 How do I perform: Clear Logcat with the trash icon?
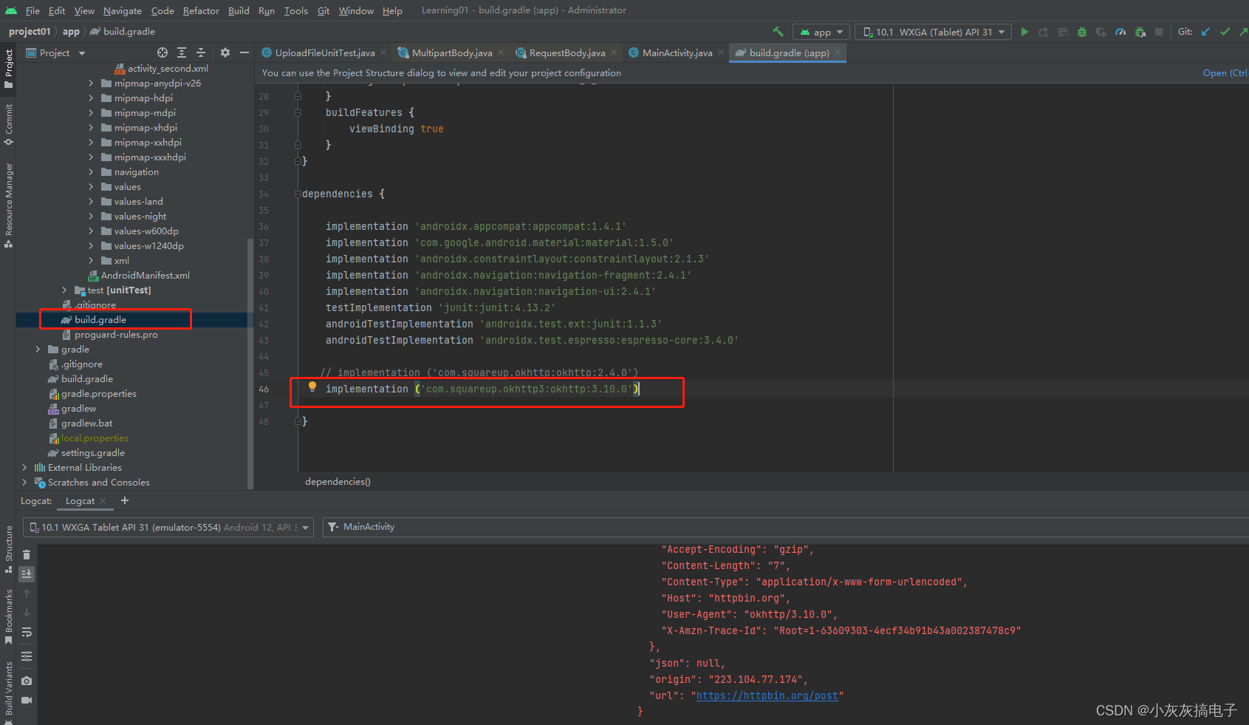point(27,554)
